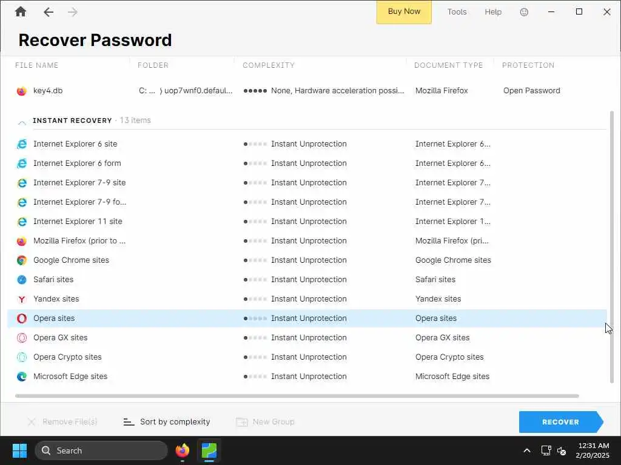This screenshot has height=465, width=621.
Task: Sort by the File Name column header
Action: click(36, 65)
